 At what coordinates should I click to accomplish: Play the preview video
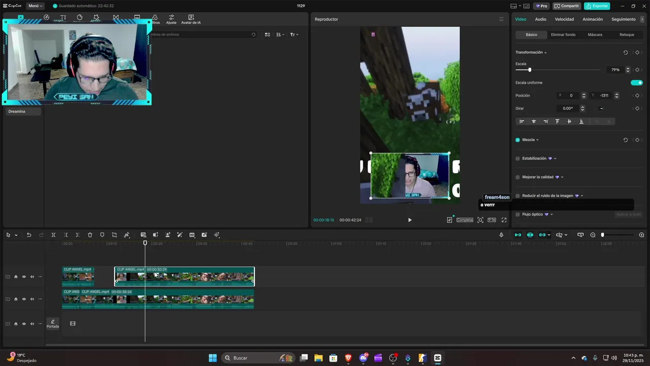pos(410,220)
